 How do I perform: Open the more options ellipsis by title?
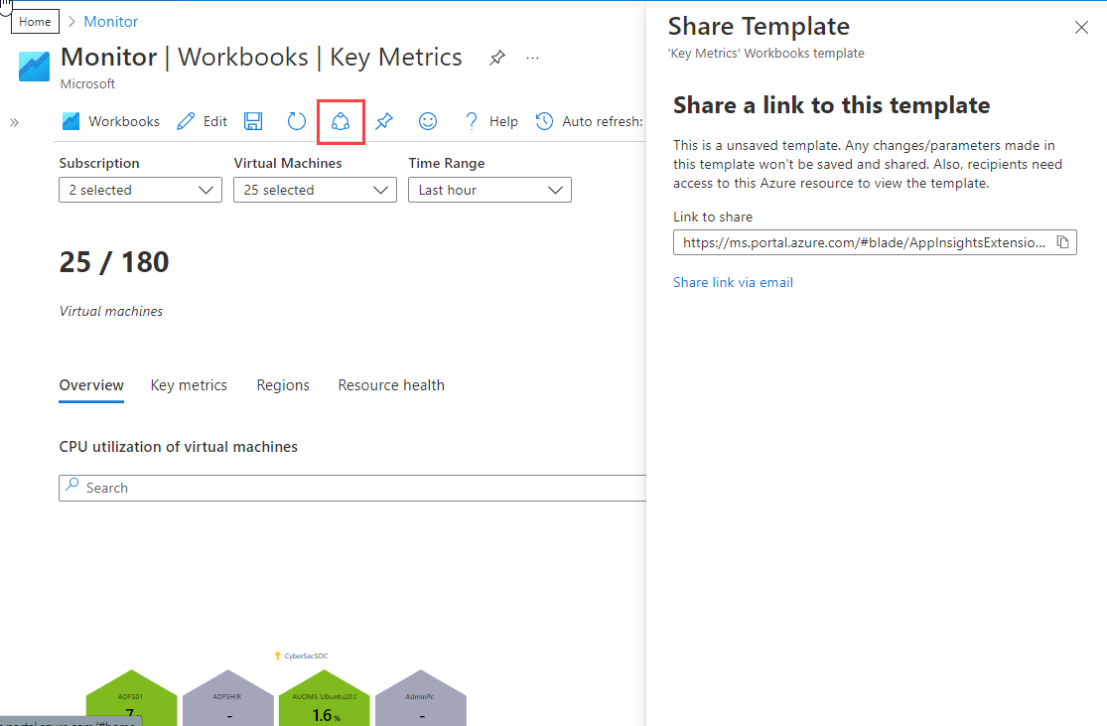[533, 59]
